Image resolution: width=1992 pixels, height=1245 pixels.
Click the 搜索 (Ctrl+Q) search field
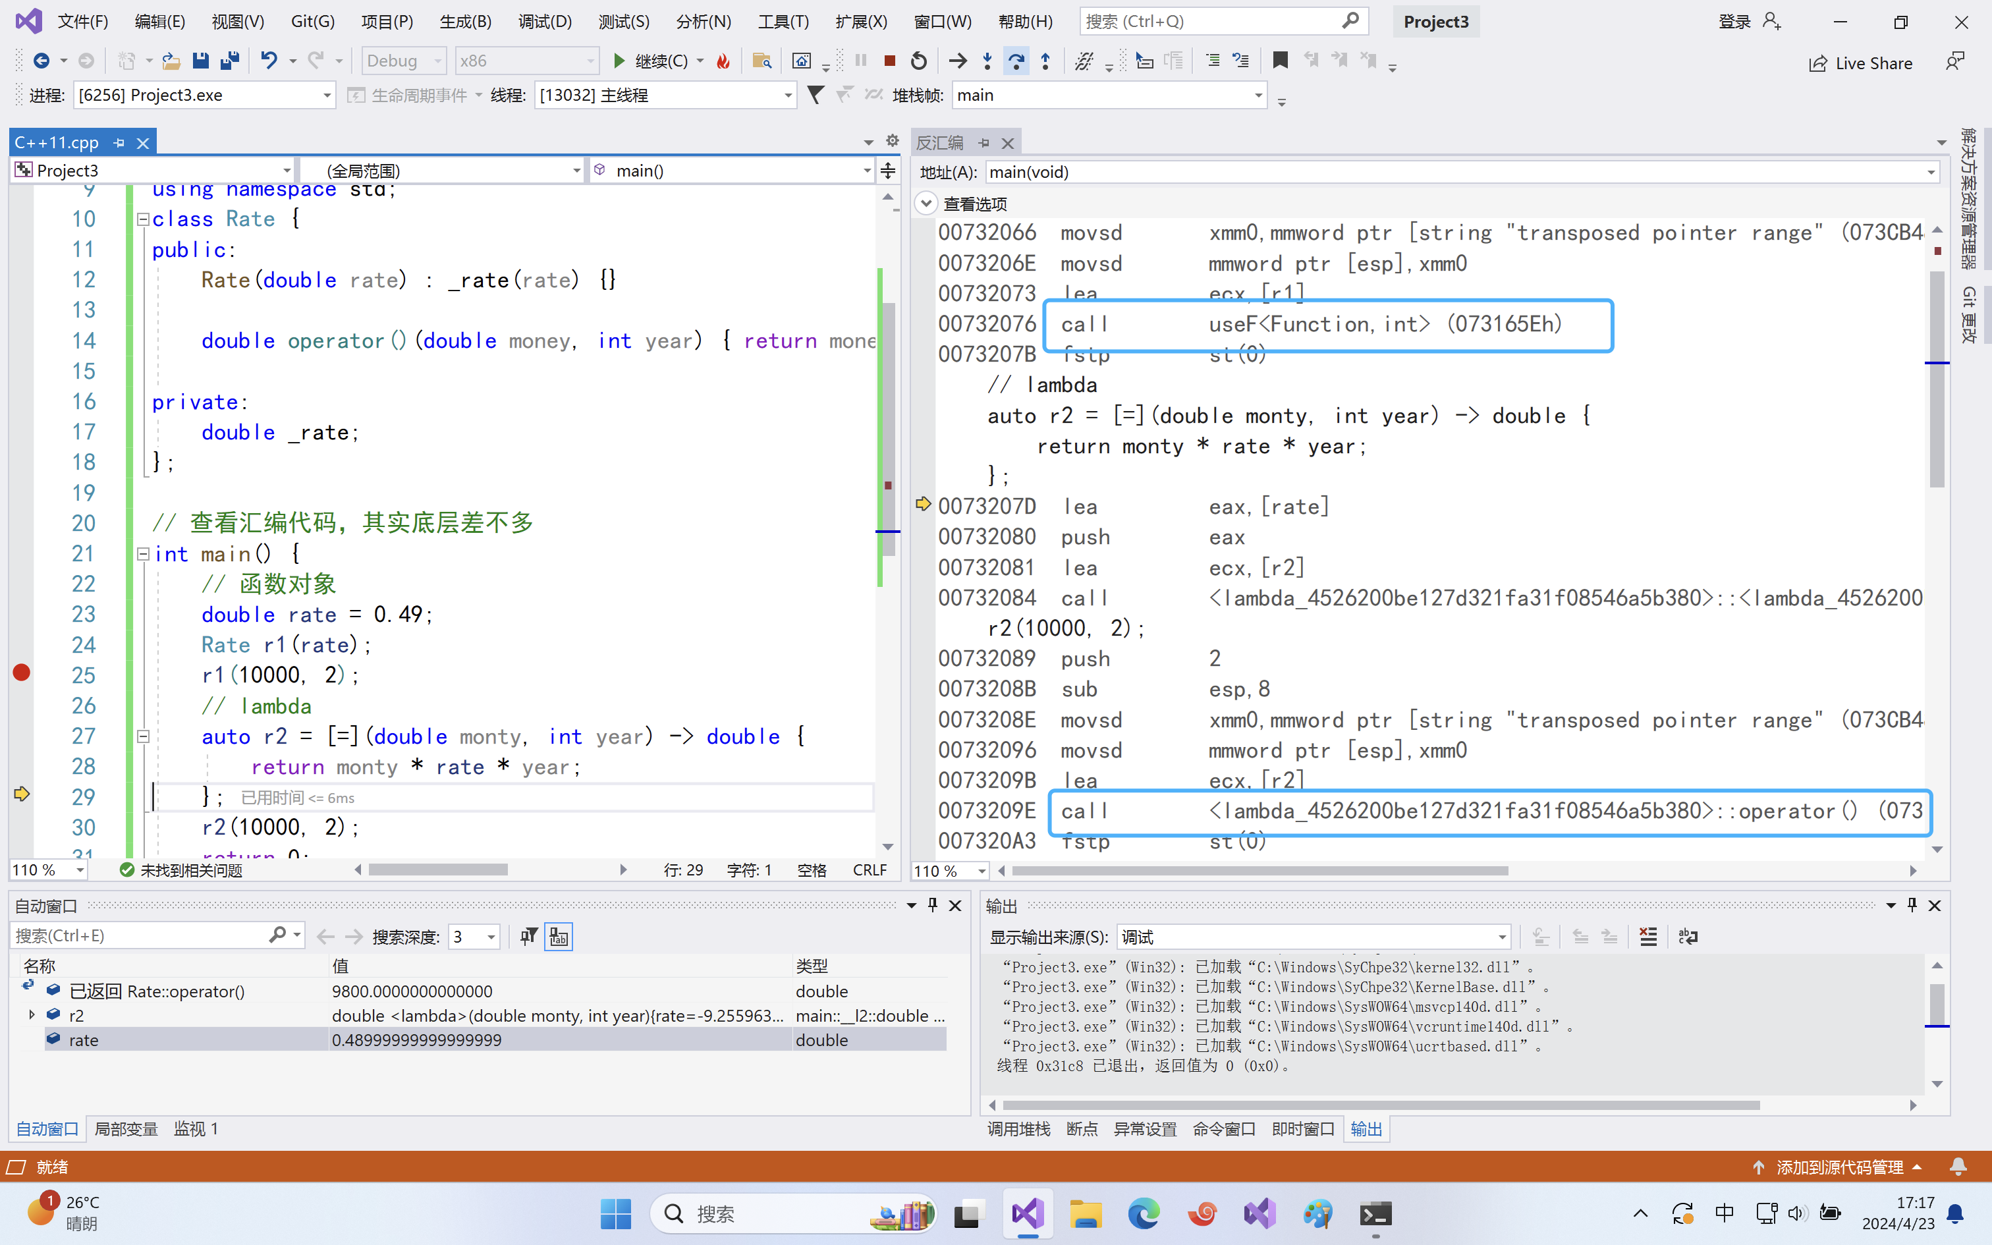(x=1223, y=21)
